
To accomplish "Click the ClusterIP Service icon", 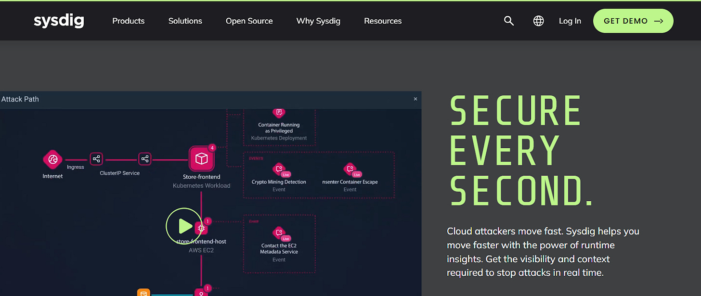I will tap(145, 159).
